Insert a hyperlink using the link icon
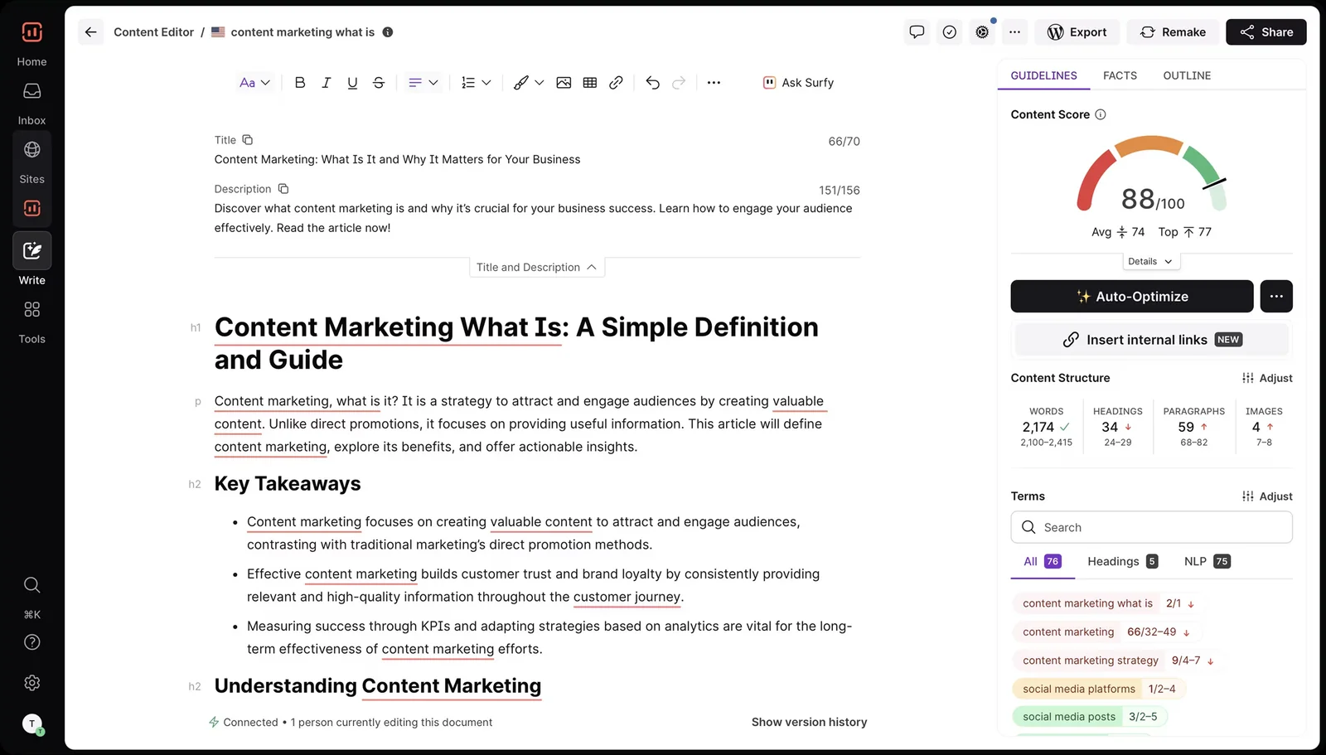 click(615, 82)
